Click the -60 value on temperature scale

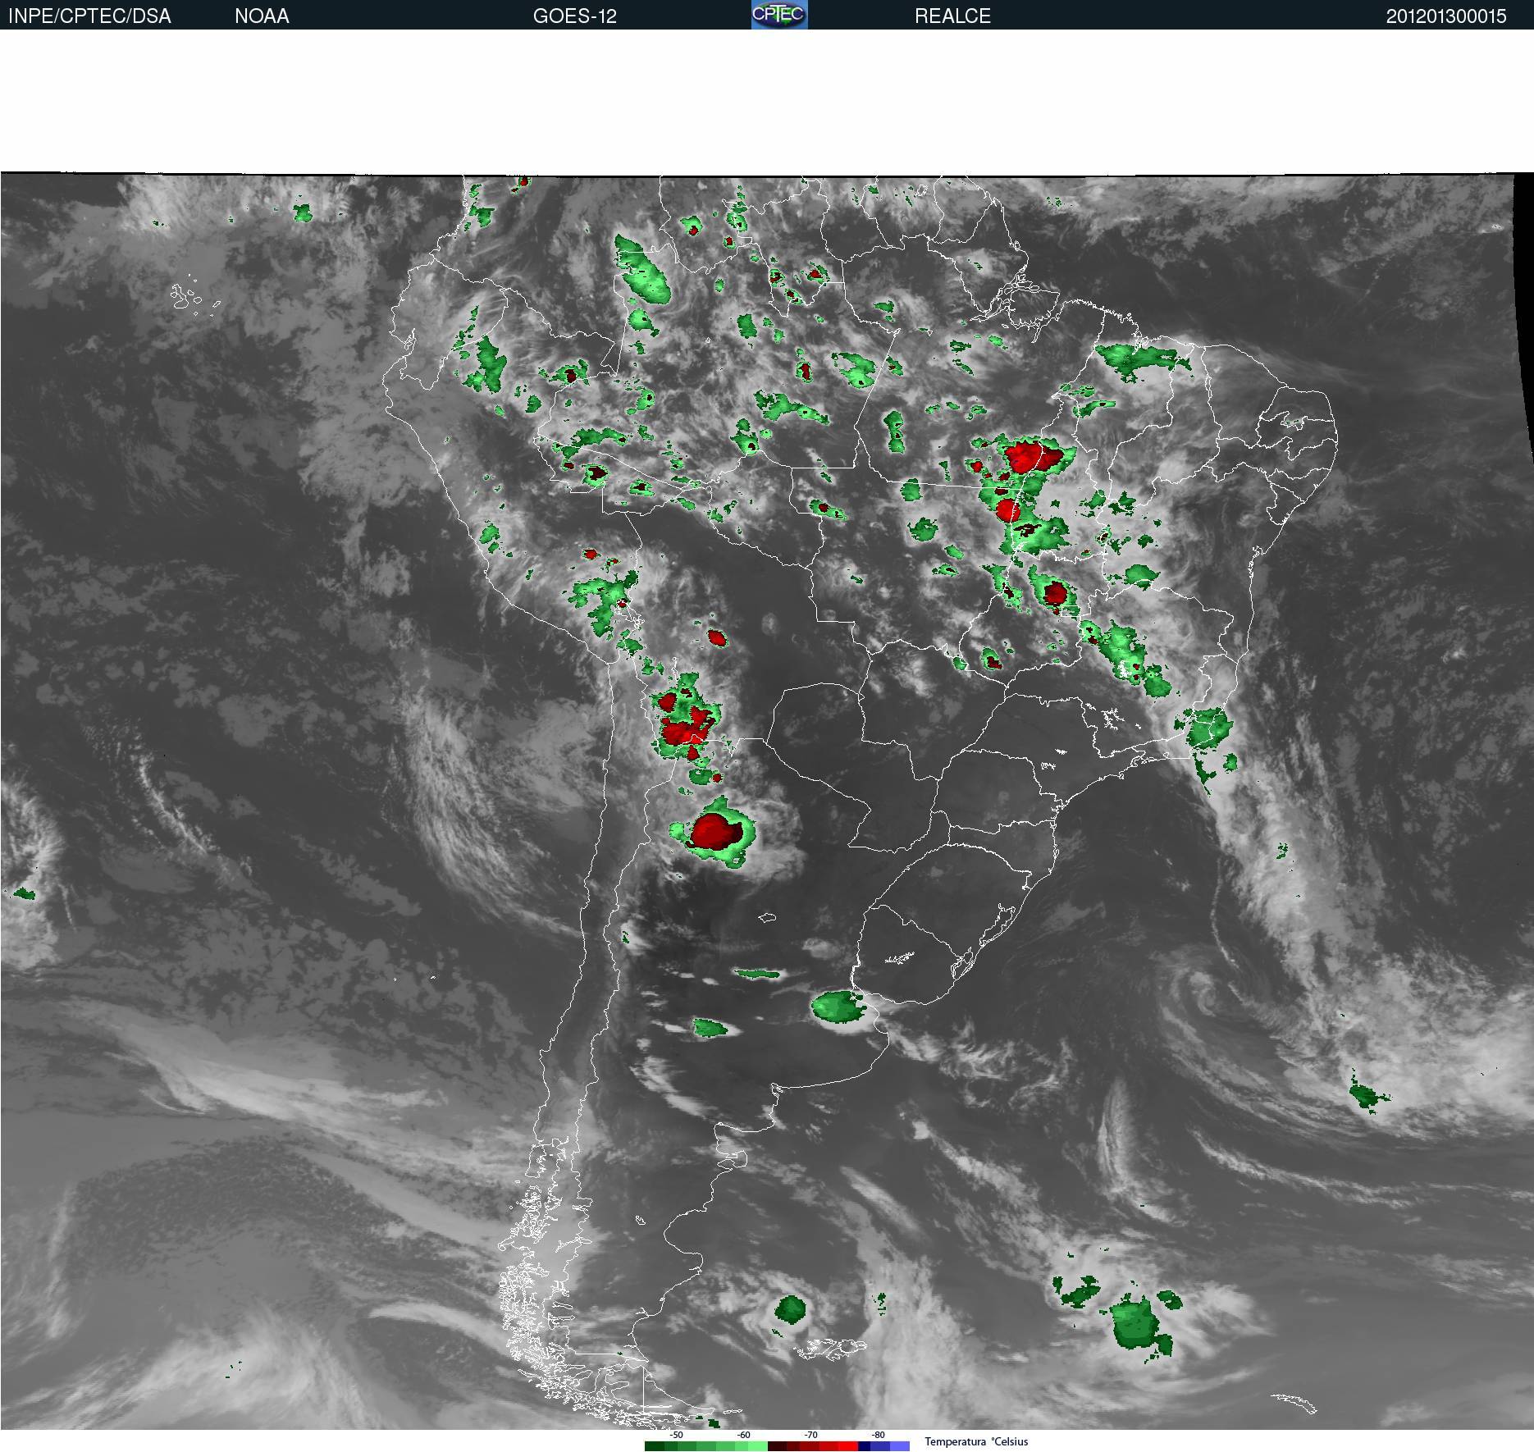pos(743,1435)
